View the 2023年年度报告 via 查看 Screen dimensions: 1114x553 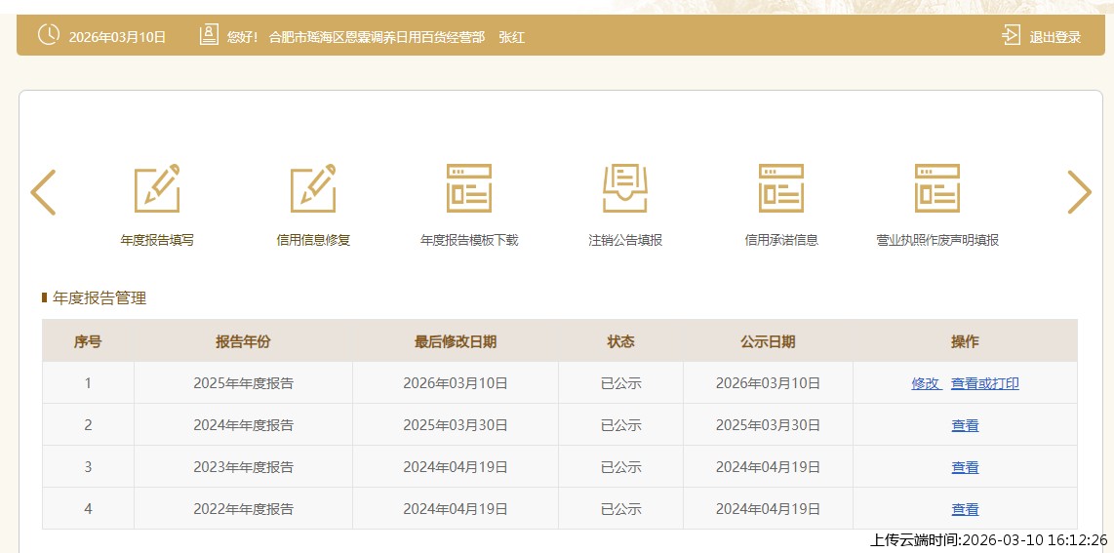pyautogui.click(x=965, y=467)
